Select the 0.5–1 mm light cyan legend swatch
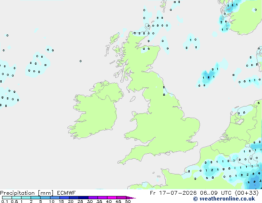Image resolution: width=262 pixels, height=203 pixels. click(17, 198)
